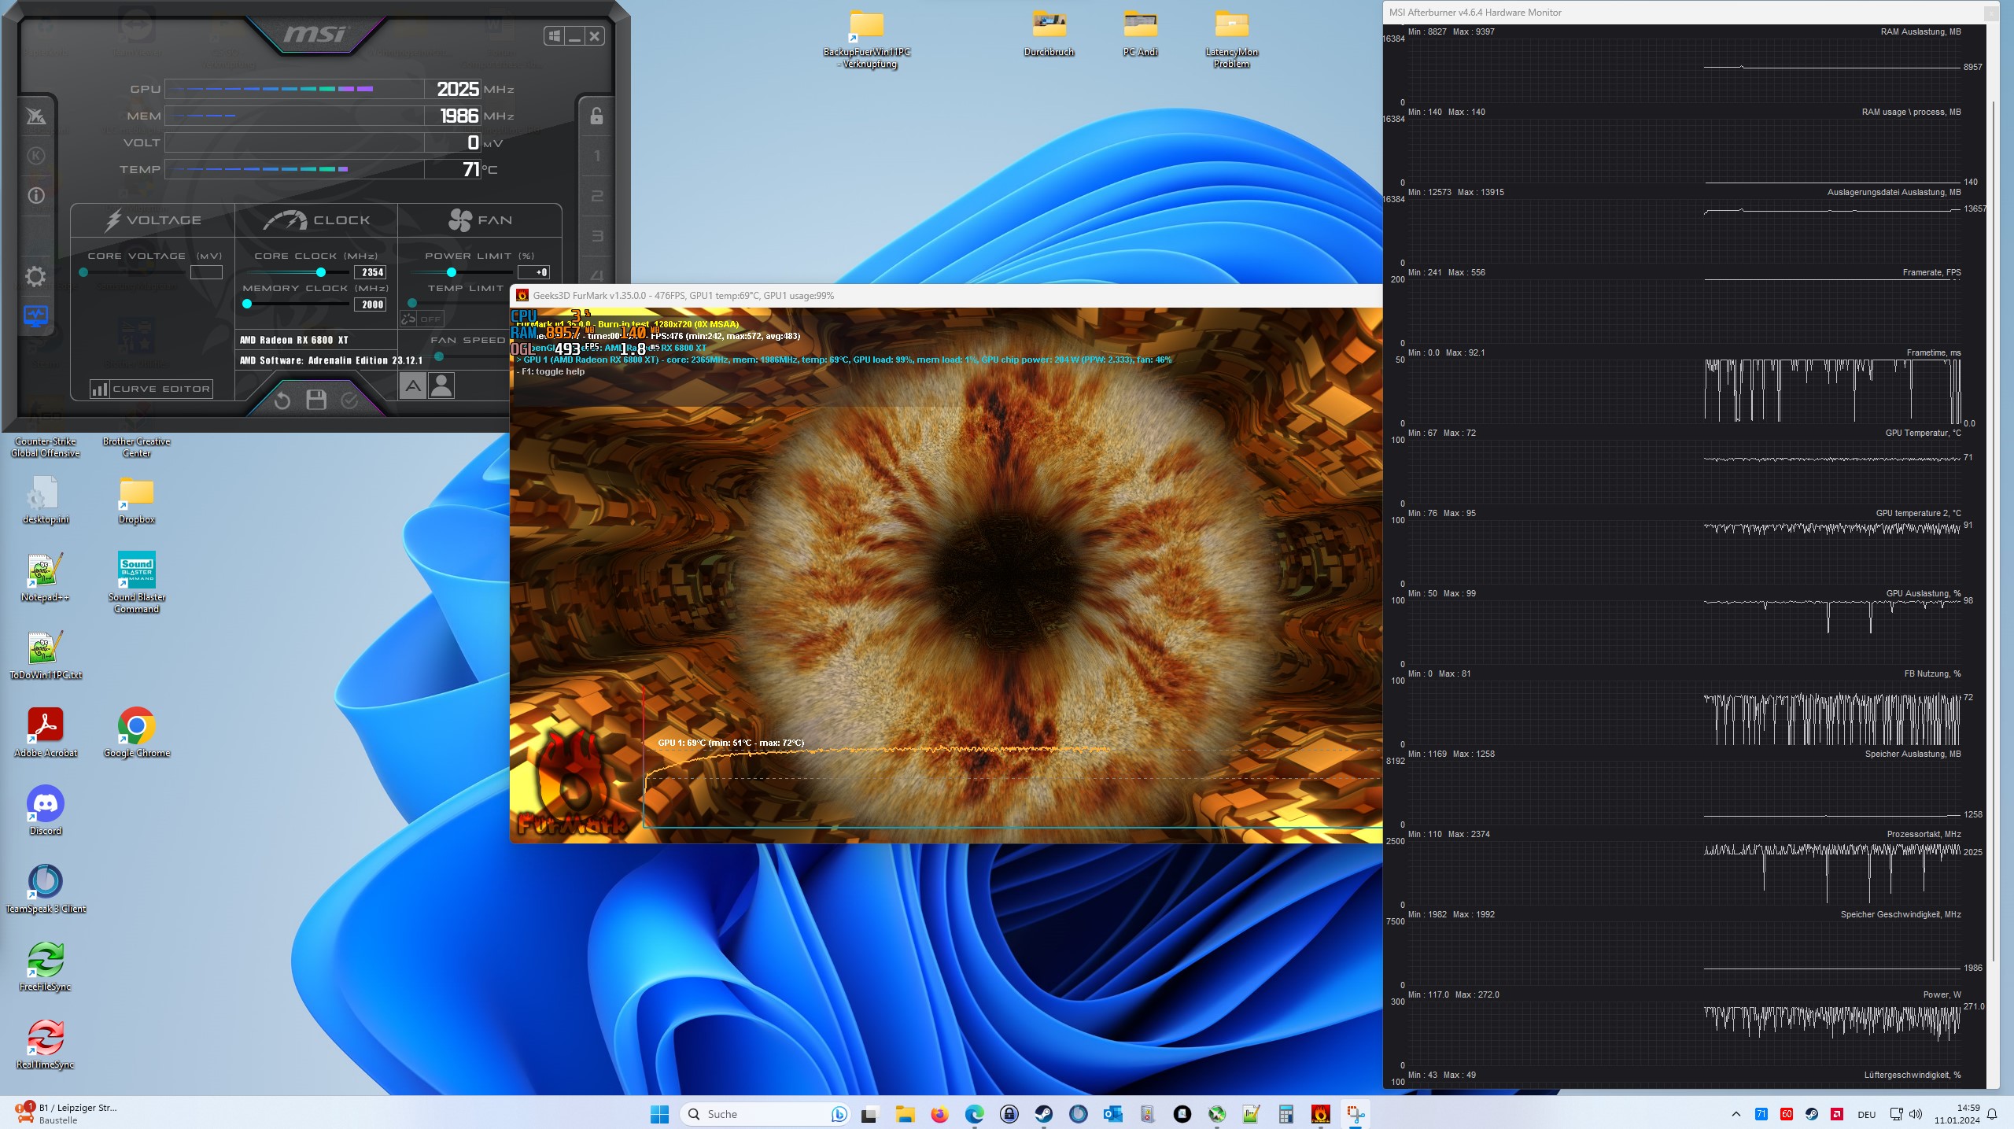Start Afterburner with Windows button
Screen dimensions: 2014x1129
[x=554, y=36]
